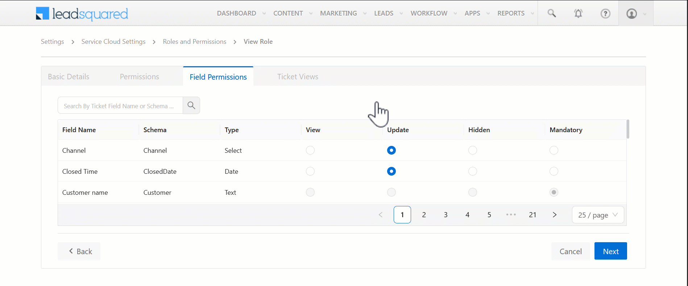Open the DASHBOARD menu
This screenshot has height=286, width=688.
tap(236, 13)
